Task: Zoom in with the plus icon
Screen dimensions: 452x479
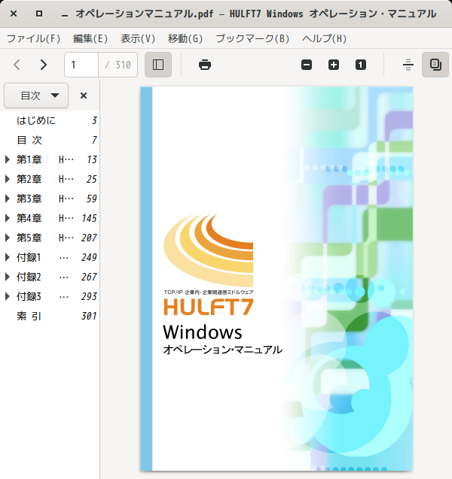Action: click(x=333, y=65)
